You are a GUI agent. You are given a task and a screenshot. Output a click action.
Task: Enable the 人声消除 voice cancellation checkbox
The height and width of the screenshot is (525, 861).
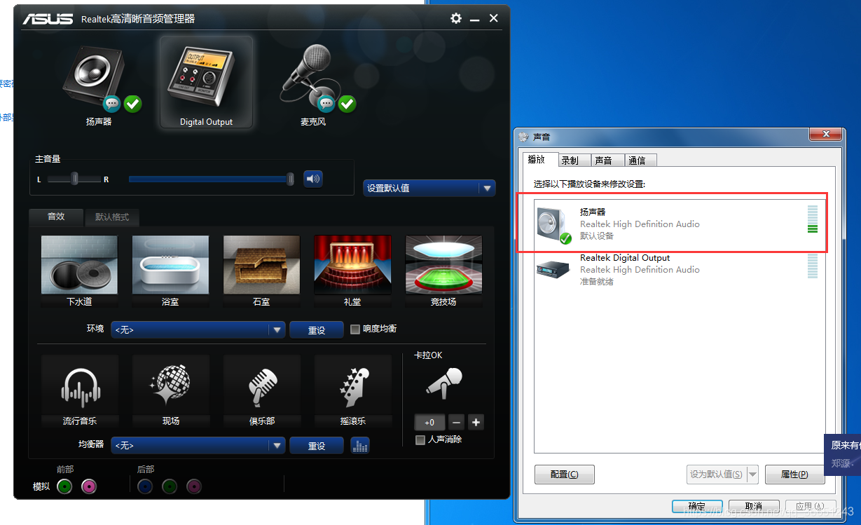click(x=420, y=439)
